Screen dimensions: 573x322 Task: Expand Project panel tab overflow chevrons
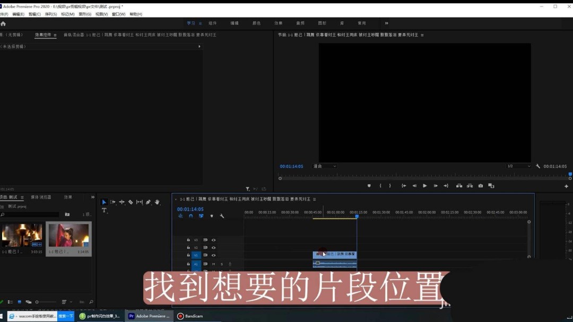tap(92, 197)
